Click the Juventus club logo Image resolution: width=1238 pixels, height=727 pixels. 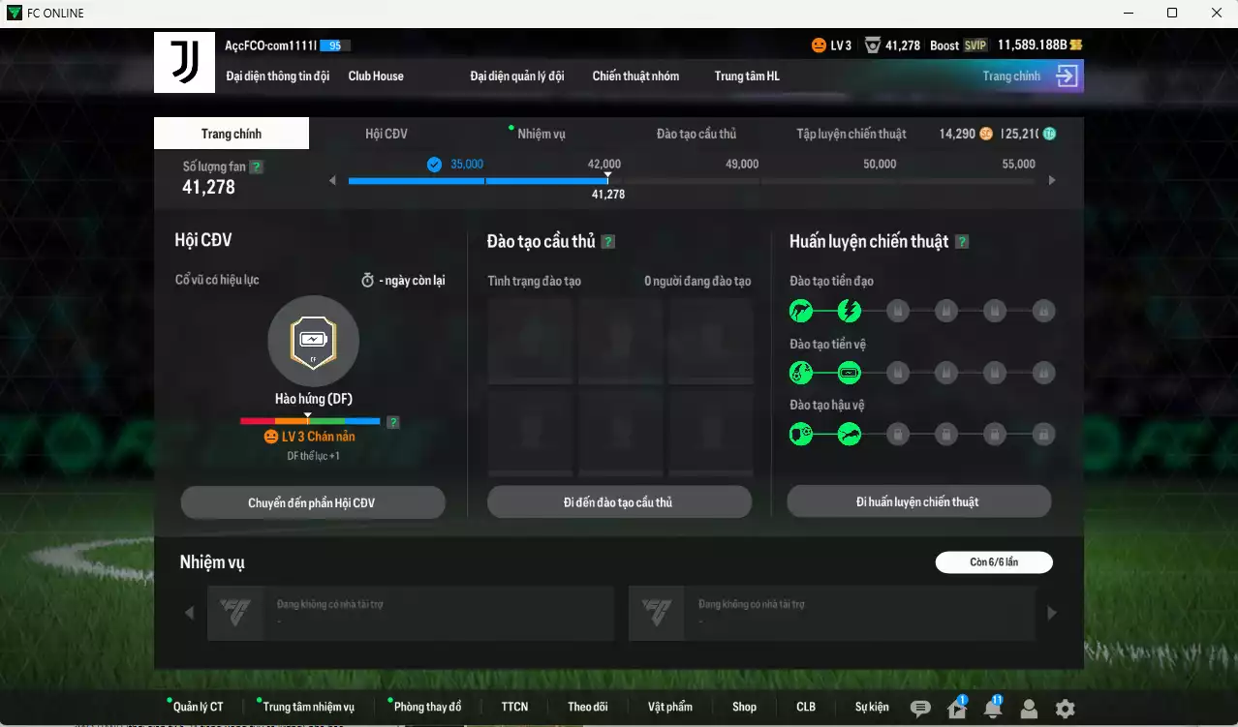click(x=184, y=63)
